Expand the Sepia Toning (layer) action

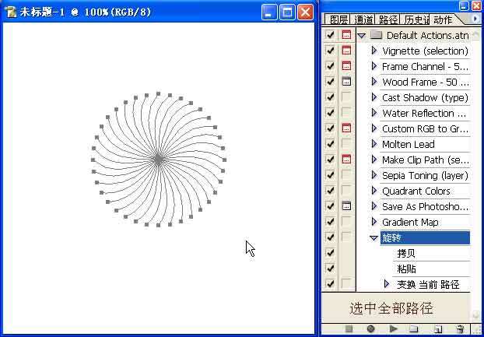(x=374, y=175)
